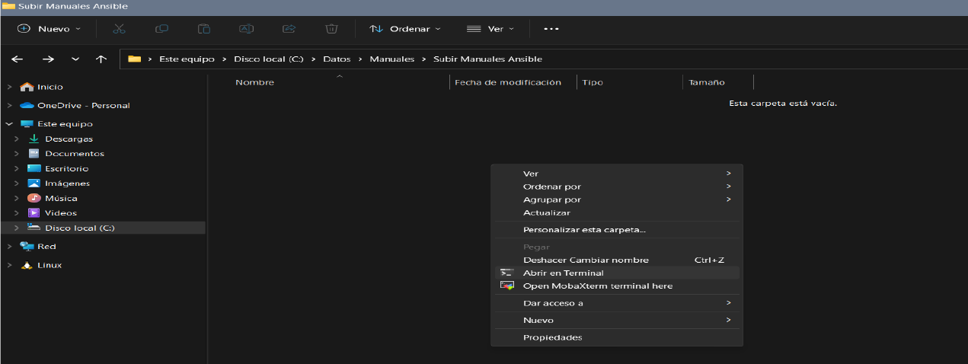Open the Nuevo dropdown button
968x364 pixels.
point(50,29)
